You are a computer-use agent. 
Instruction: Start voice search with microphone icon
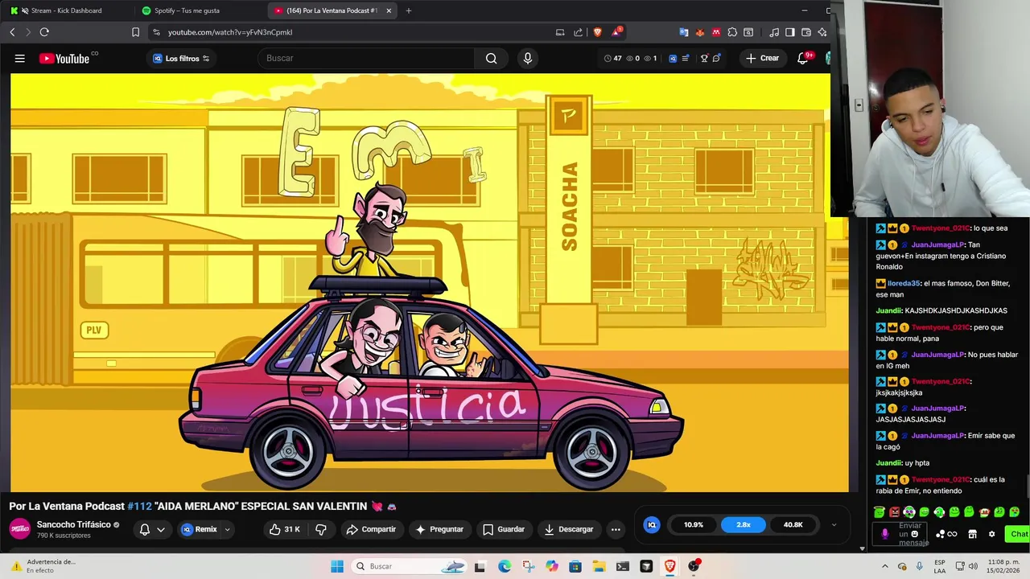click(528, 58)
